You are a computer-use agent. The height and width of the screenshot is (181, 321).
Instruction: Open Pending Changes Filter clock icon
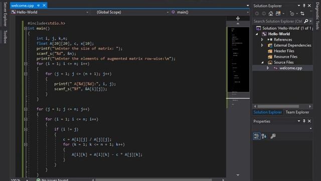(x=292, y=14)
